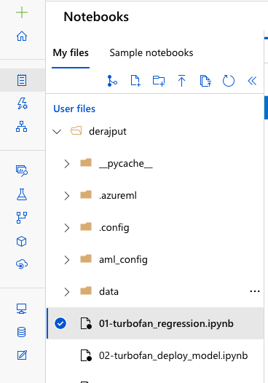This screenshot has height=383, width=268.
Task: Open Models cube icon
Action: tap(22, 241)
